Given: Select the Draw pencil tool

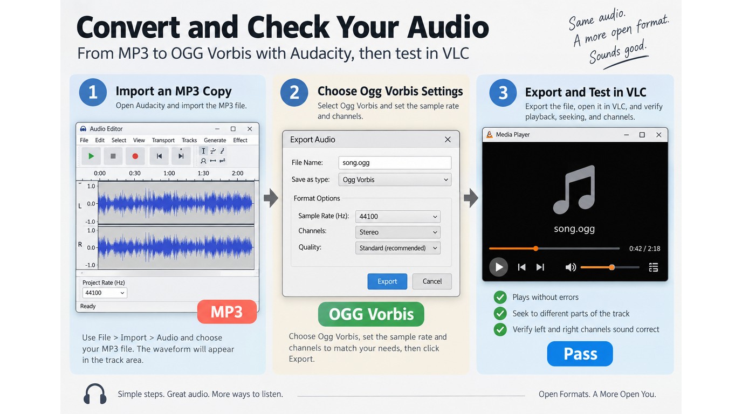Looking at the screenshot, I should click(222, 151).
